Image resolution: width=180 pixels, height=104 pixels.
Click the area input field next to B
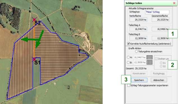point(140,63)
